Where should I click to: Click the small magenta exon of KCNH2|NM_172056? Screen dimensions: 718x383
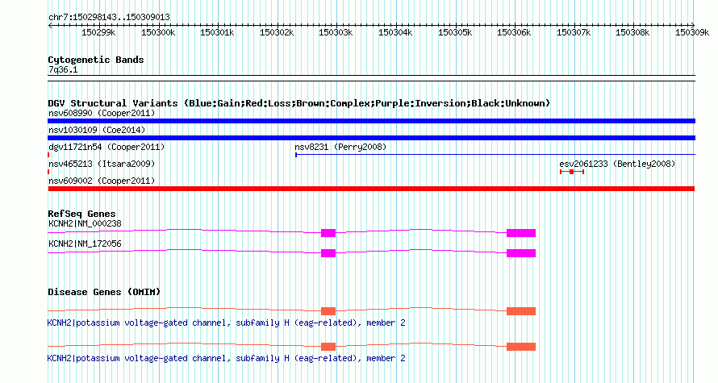pos(328,253)
